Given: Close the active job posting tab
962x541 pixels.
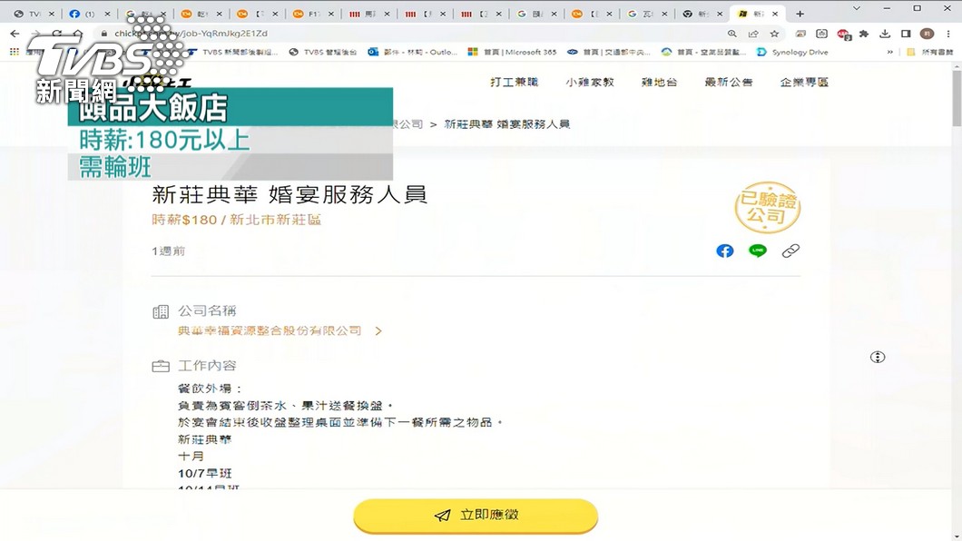Looking at the screenshot, I should click(x=775, y=14).
